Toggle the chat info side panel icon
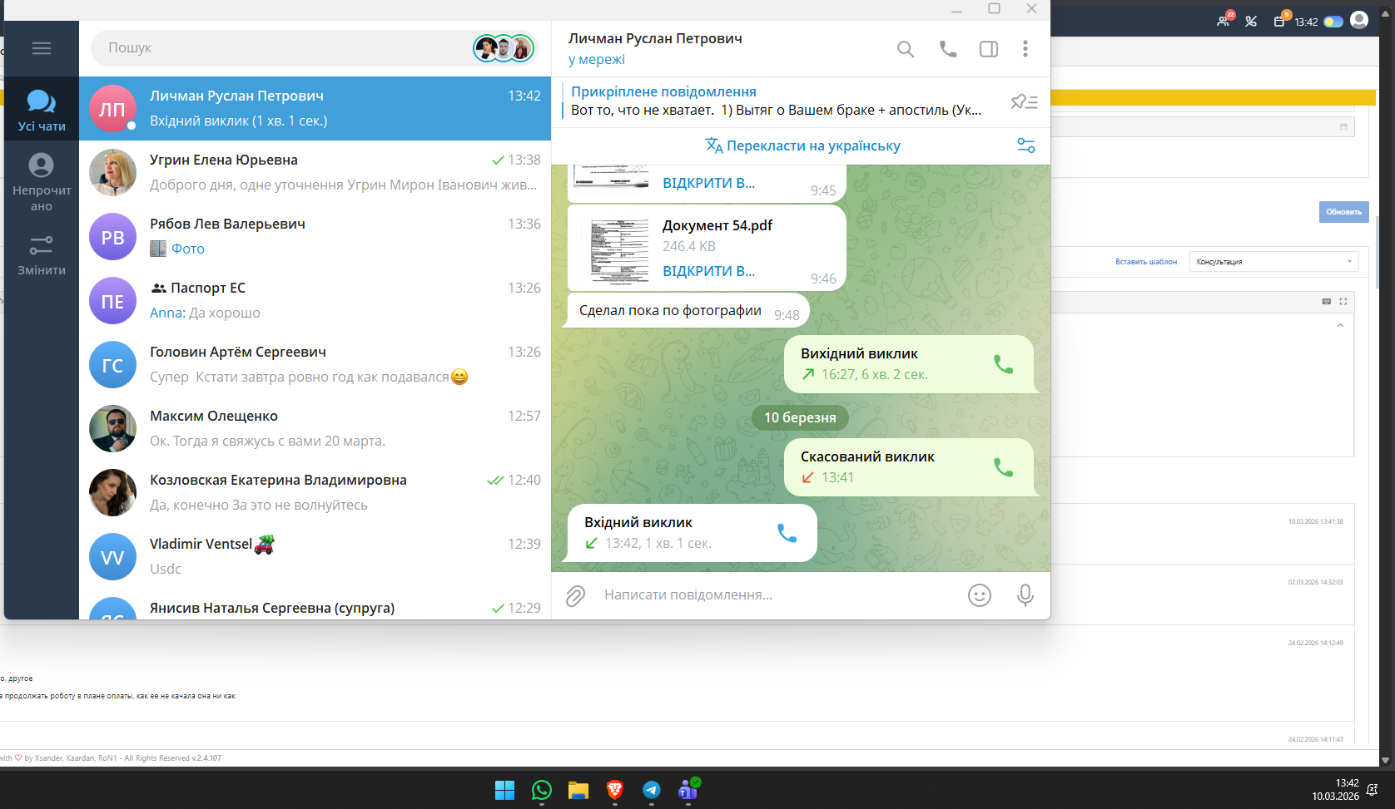Image resolution: width=1395 pixels, height=809 pixels. point(989,49)
